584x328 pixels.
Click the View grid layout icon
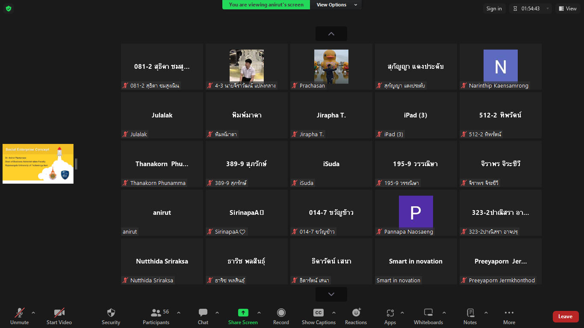click(560, 9)
